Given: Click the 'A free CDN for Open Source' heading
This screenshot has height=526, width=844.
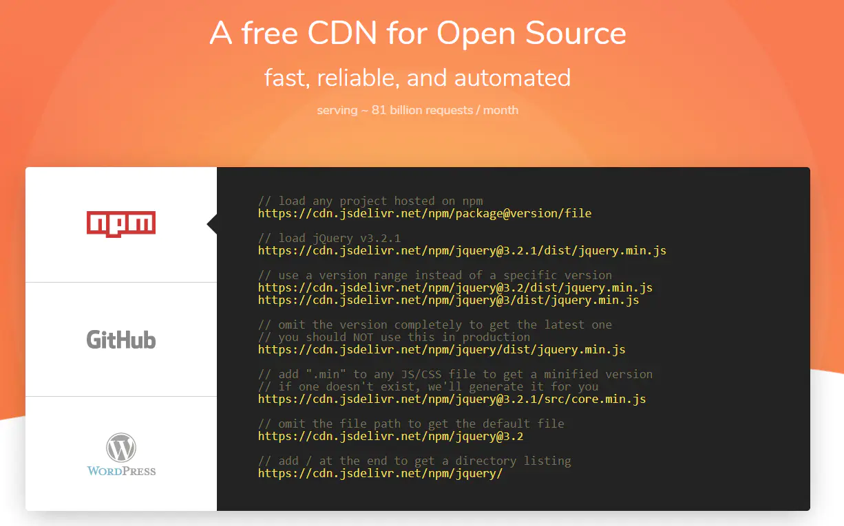Looking at the screenshot, I should 418,34.
